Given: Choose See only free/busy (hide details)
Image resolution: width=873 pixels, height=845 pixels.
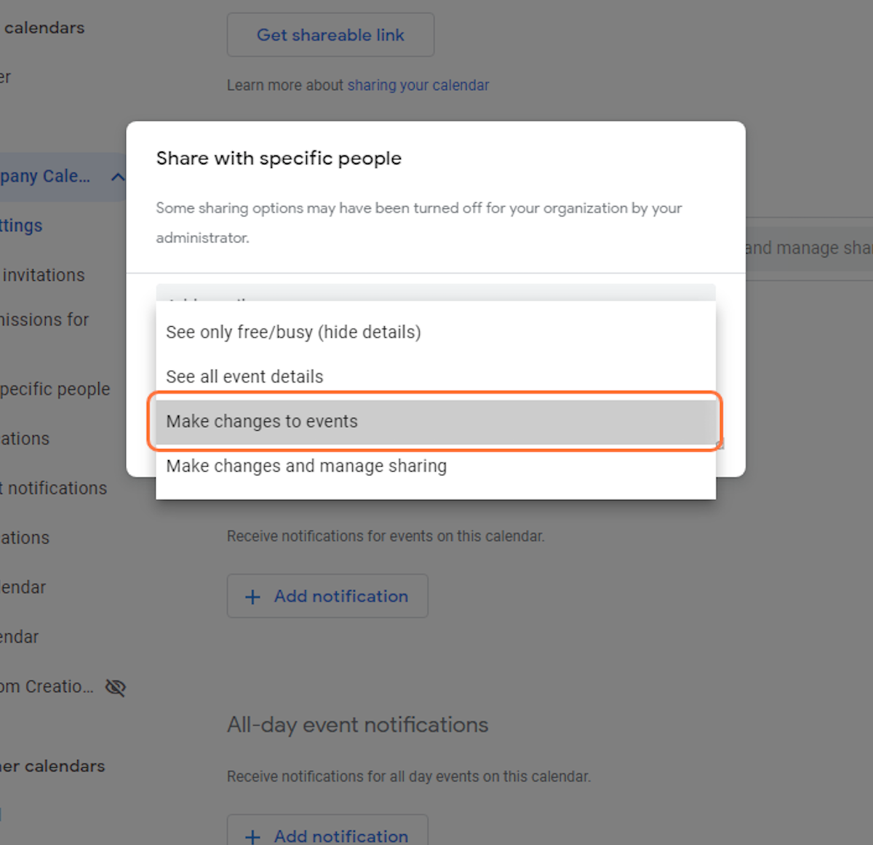Looking at the screenshot, I should click(x=293, y=332).
